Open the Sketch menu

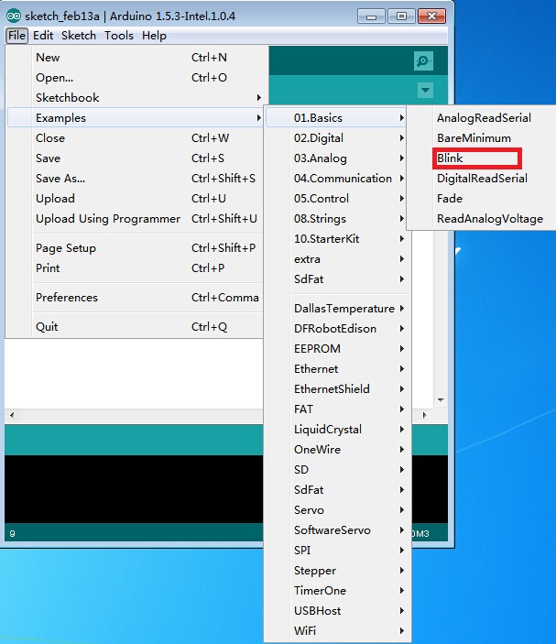79,36
